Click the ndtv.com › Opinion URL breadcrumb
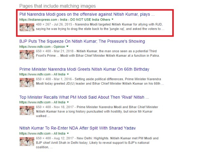Image resolution: width=210 pixels, height=154 pixels. (x=42, y=47)
